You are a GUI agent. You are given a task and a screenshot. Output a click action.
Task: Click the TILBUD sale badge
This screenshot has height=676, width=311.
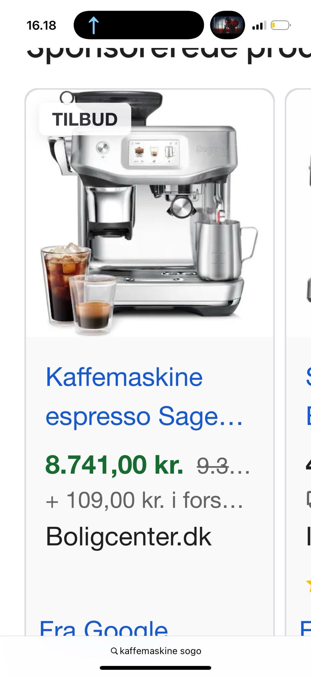pyautogui.click(x=85, y=119)
